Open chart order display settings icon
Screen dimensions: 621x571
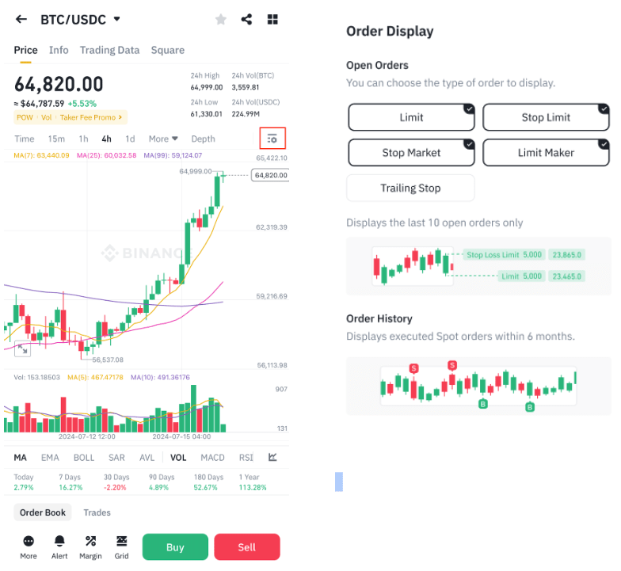pos(272,139)
